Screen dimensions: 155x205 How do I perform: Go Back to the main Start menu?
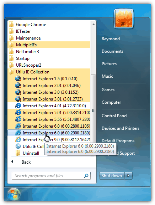26,162
